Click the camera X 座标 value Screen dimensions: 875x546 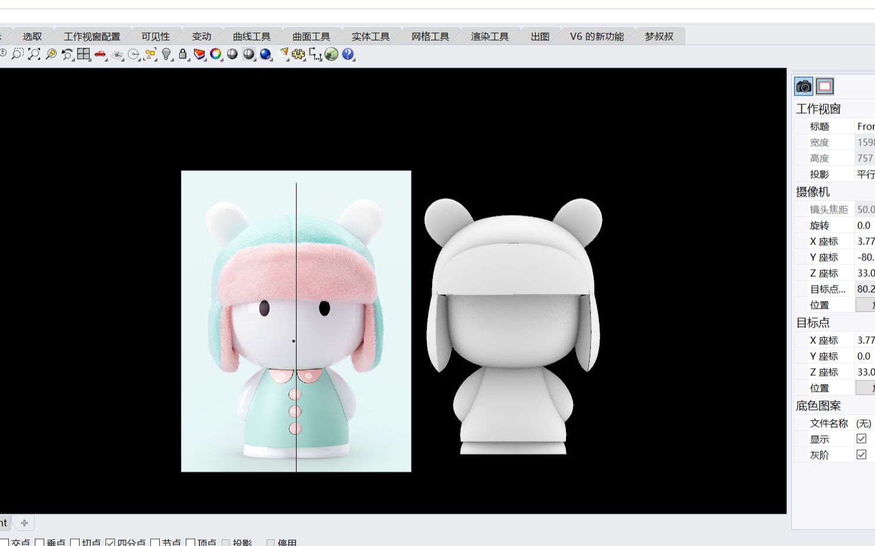[x=865, y=241]
